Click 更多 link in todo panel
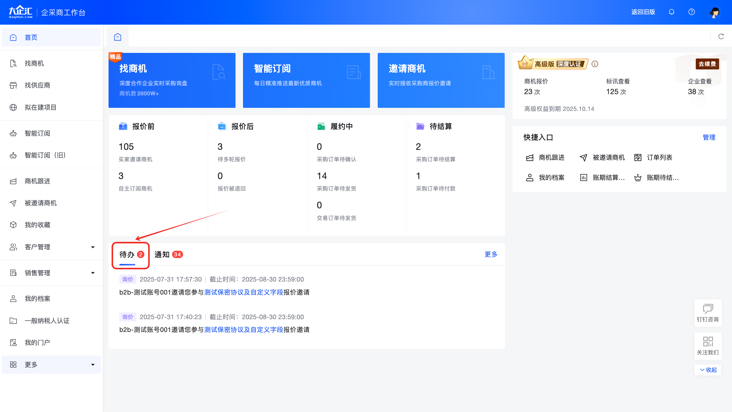 pyautogui.click(x=491, y=254)
